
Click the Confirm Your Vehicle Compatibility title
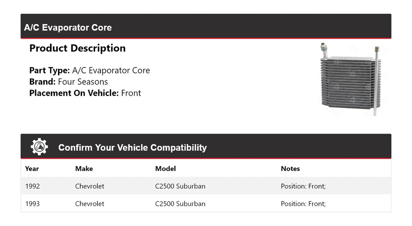point(132,147)
